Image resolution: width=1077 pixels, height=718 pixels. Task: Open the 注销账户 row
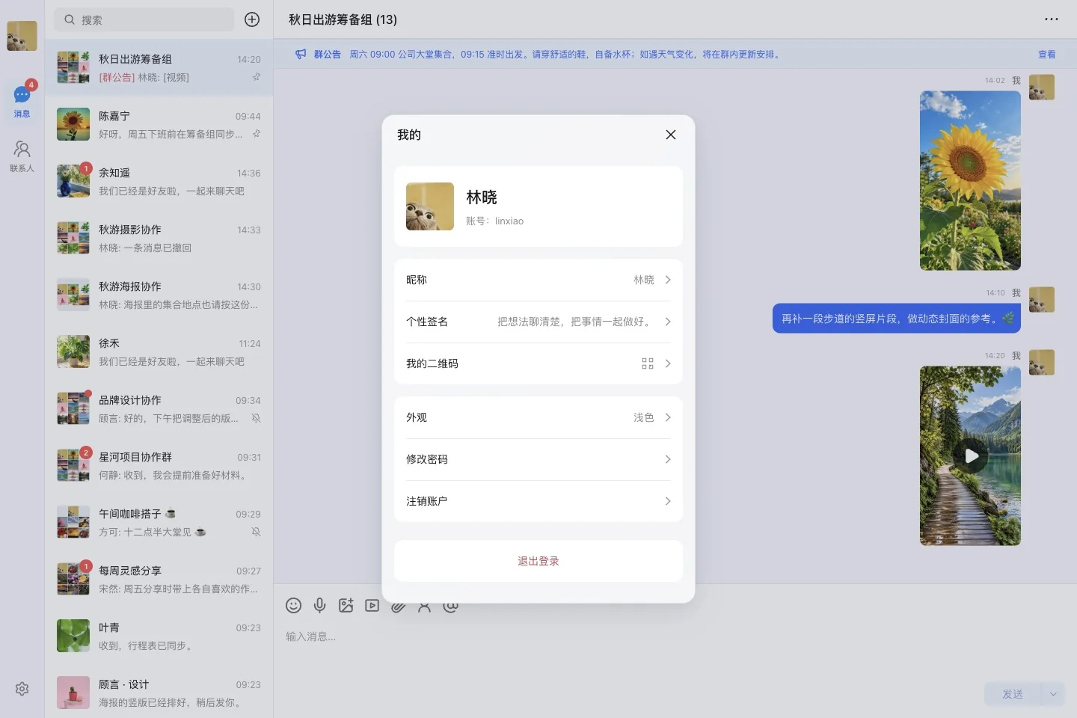pos(538,501)
